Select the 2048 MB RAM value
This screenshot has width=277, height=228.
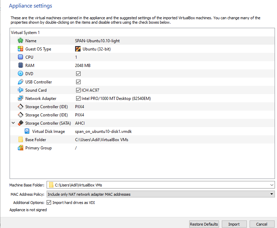pyautogui.click(x=83, y=66)
